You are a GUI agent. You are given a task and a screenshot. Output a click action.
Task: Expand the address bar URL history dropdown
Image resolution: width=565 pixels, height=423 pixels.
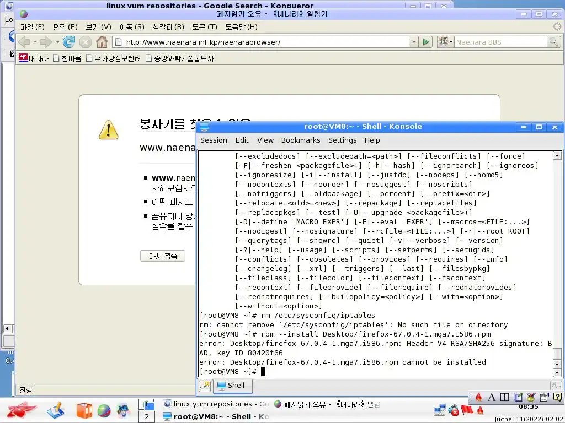[x=414, y=42]
